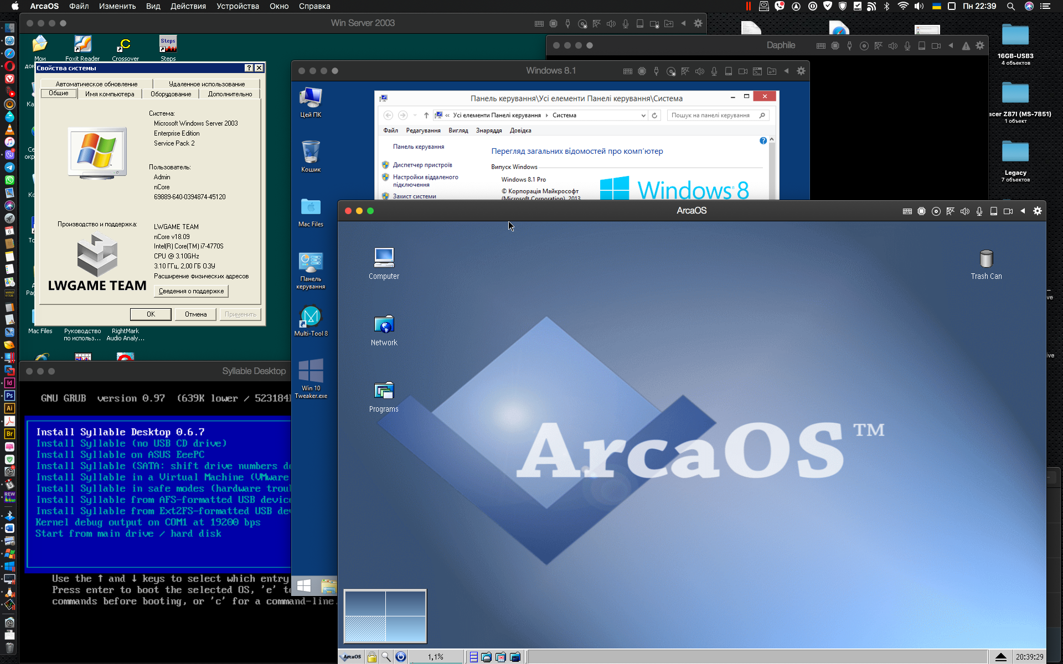Open Foxit Reader shortcut on Win Server desktop
The image size is (1063, 664).
tap(82, 48)
